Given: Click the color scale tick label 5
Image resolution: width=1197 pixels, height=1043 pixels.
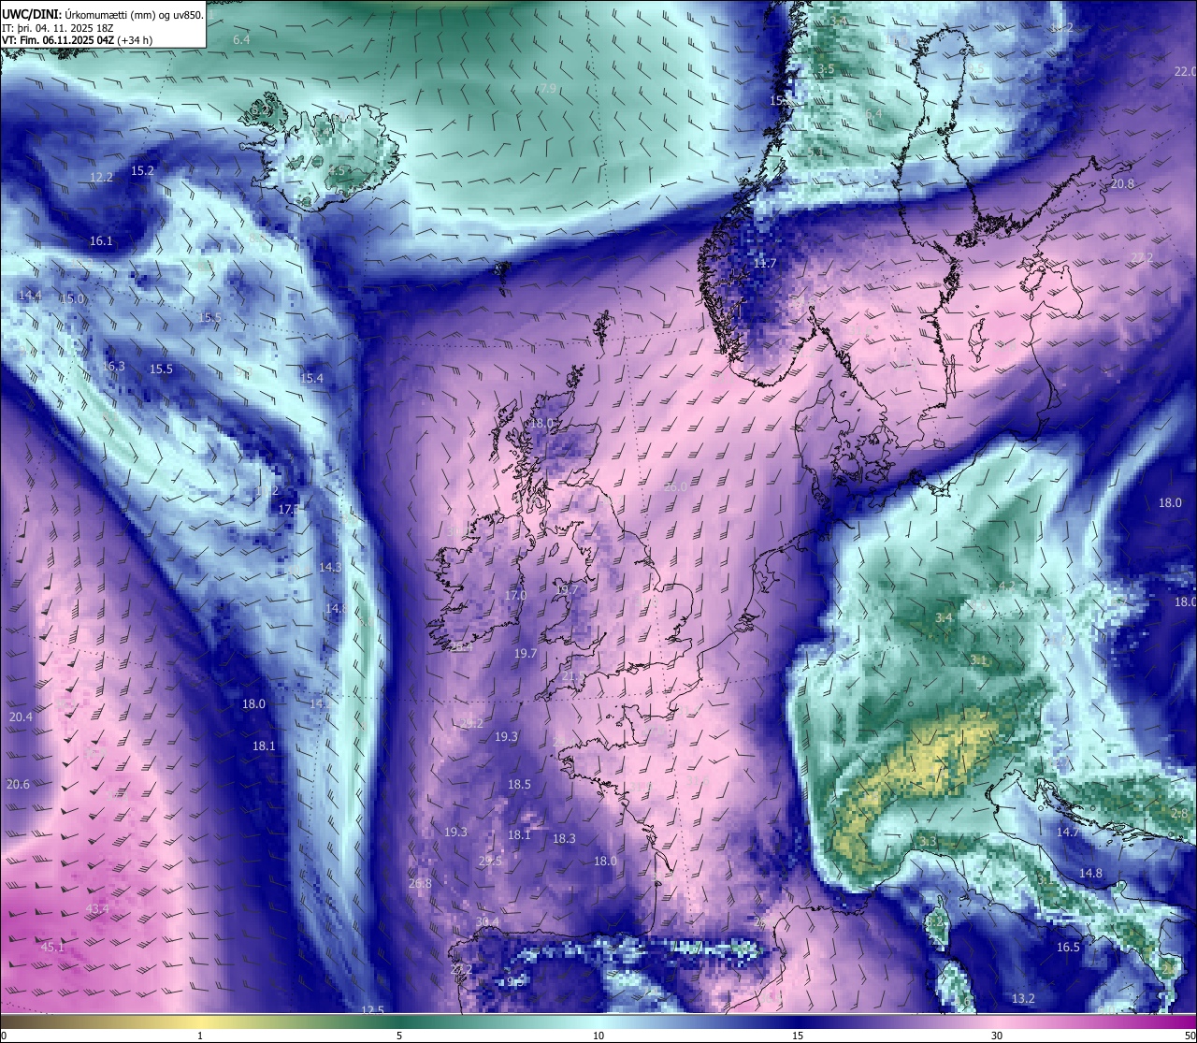Looking at the screenshot, I should click(x=399, y=1036).
